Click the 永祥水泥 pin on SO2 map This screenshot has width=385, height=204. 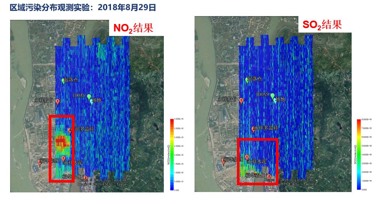click(247, 157)
